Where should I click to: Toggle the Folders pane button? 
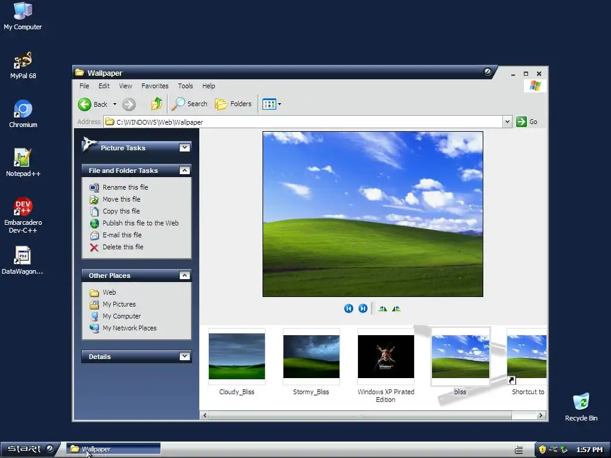[233, 104]
